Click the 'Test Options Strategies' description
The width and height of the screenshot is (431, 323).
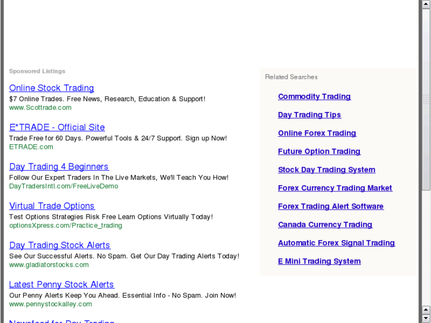[111, 217]
